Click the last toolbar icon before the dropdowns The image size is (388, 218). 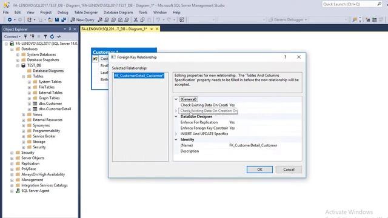point(182,20)
